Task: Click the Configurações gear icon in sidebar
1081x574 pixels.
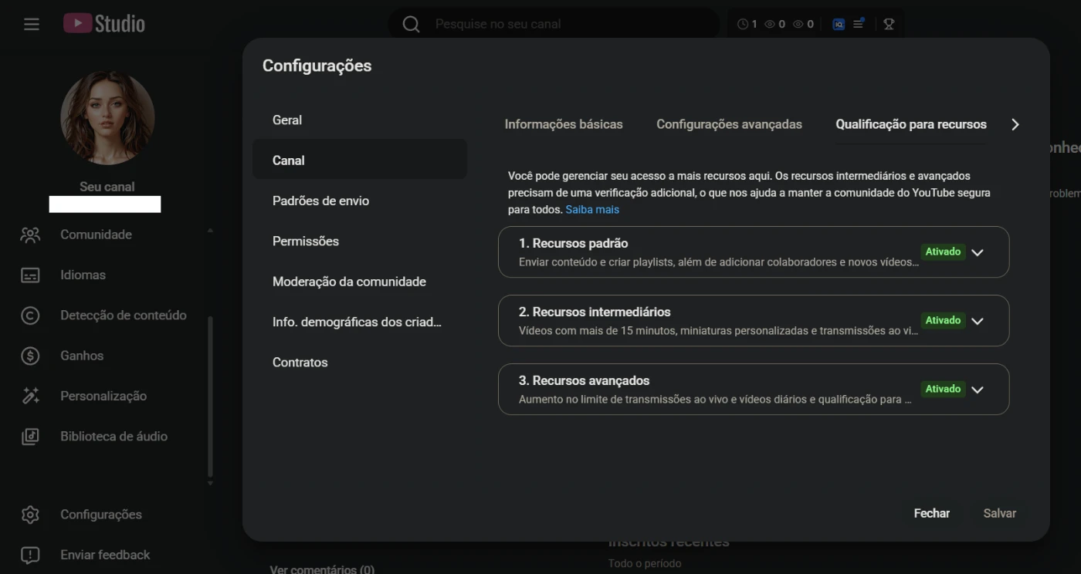Action: coord(30,515)
